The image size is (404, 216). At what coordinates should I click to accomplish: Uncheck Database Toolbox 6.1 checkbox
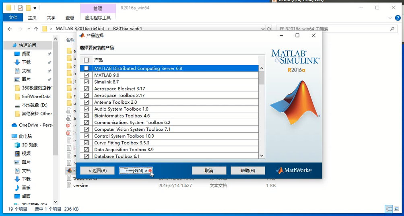click(87, 156)
